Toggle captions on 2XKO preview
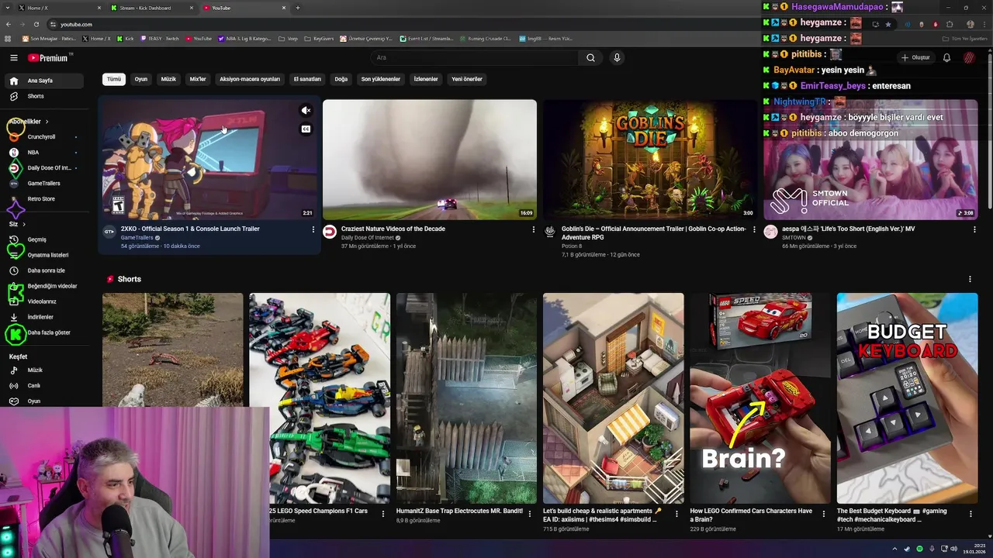The height and width of the screenshot is (558, 993). point(306,129)
